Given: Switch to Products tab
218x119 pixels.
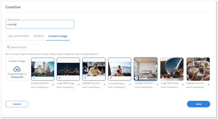Looking at the screenshot, I should (x=39, y=36).
